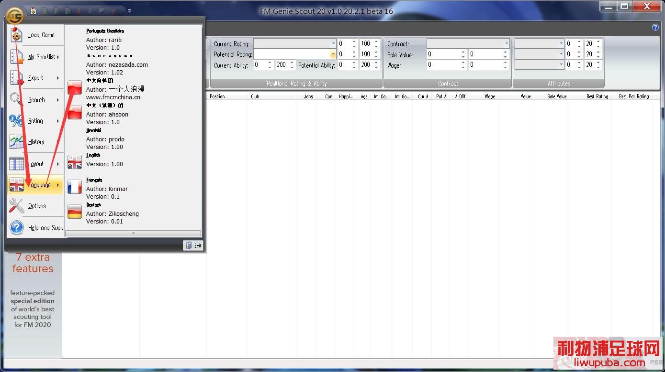The height and width of the screenshot is (372, 665).
Task: Select Português Brasileiro language by rarib
Action: pos(133,39)
